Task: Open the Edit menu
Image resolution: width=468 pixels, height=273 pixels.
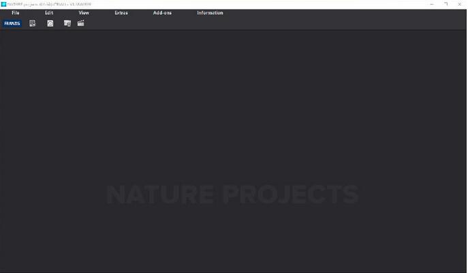Action: point(49,13)
